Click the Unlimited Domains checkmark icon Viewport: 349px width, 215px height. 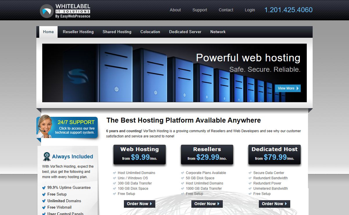[x=44, y=201]
